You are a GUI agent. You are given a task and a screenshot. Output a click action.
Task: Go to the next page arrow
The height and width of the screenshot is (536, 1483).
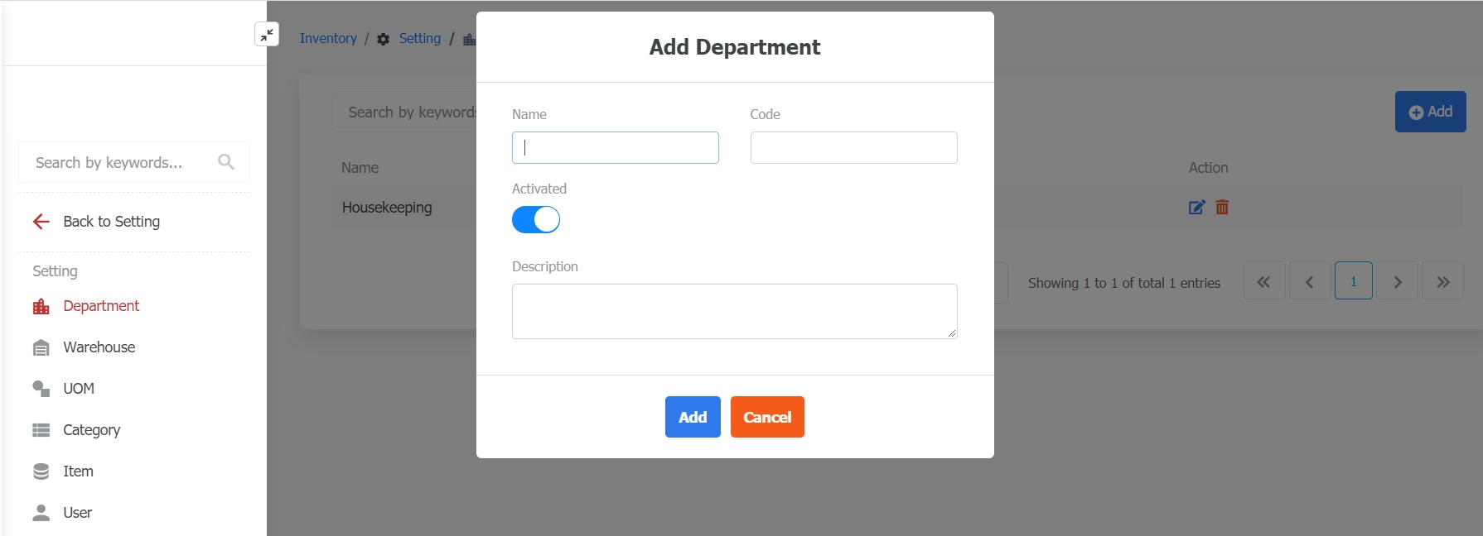(x=1398, y=282)
